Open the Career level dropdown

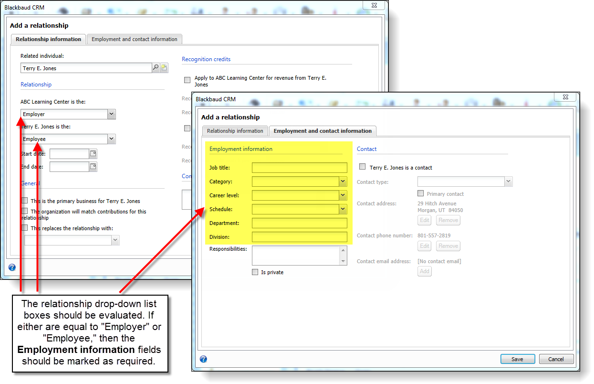[343, 195]
